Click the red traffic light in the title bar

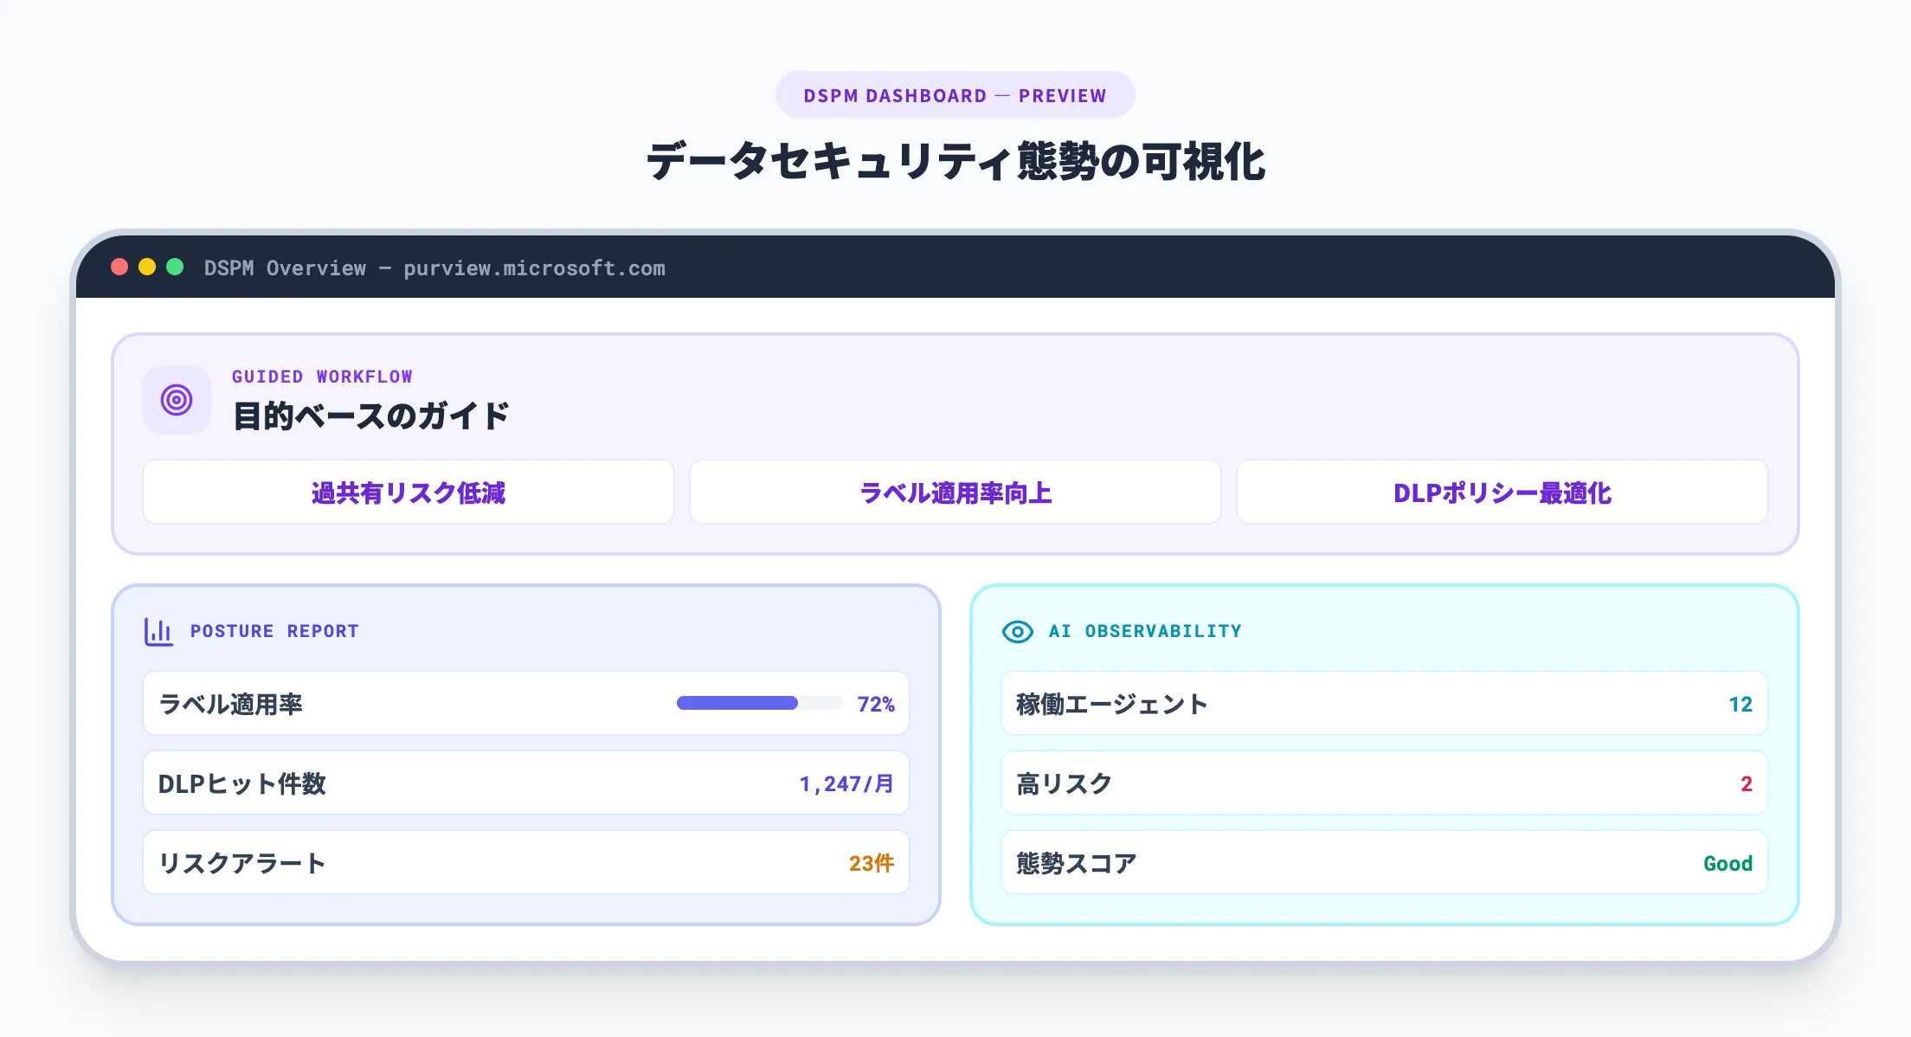click(119, 267)
